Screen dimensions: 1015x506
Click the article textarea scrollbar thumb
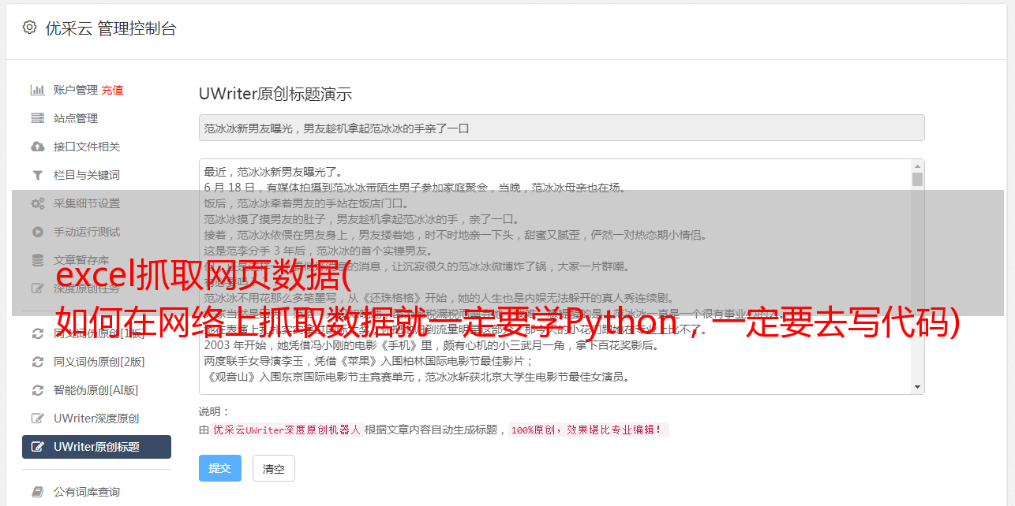pos(917,179)
